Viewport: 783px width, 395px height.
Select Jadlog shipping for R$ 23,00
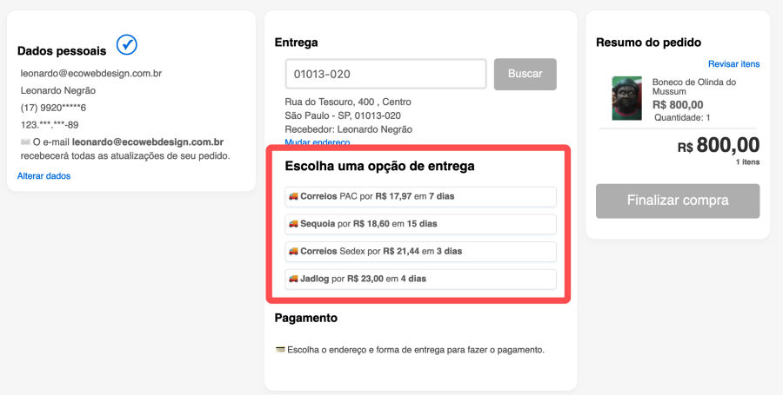click(420, 280)
